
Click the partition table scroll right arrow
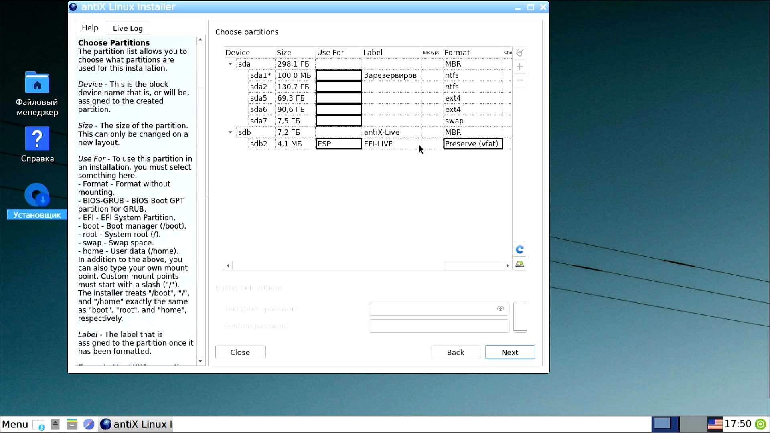(x=507, y=265)
